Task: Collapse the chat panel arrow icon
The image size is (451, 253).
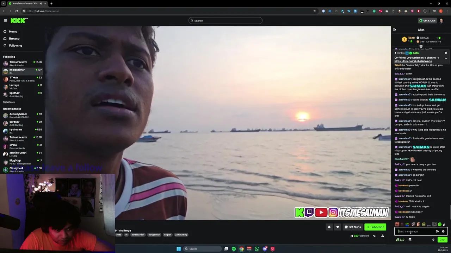Action: tap(394, 30)
